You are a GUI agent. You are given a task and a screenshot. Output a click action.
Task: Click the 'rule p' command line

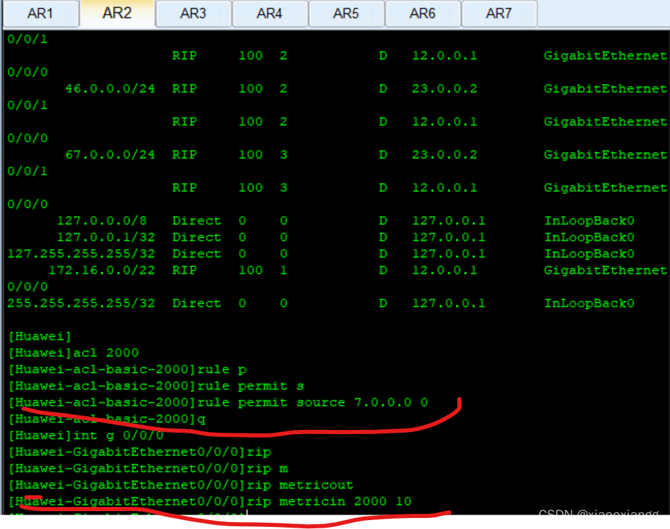click(x=128, y=369)
